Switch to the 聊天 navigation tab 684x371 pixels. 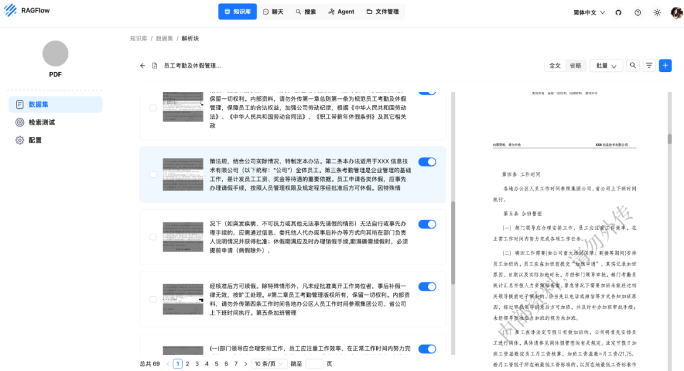(274, 11)
